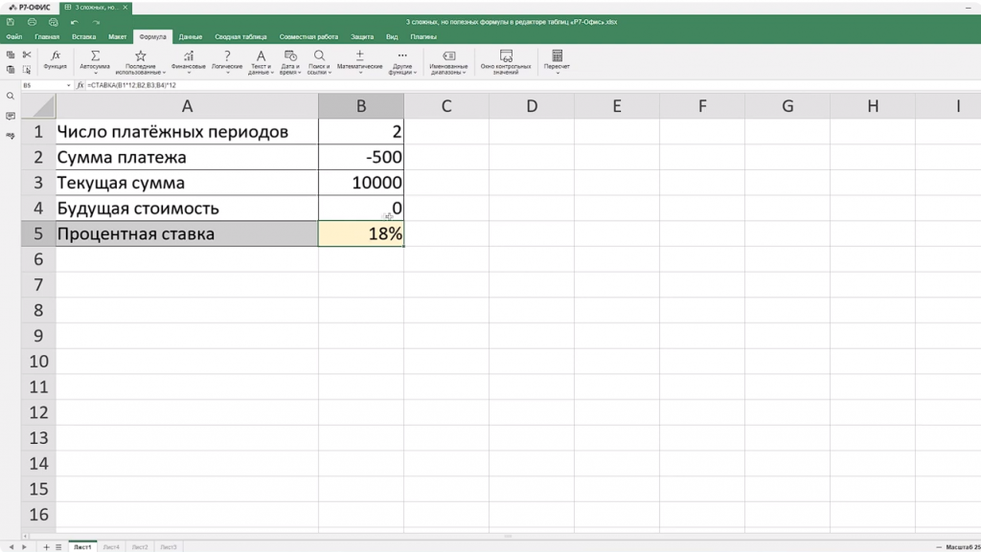Viewport: 981px width, 552px height.
Task: Open the Логические functions list
Action: click(x=227, y=62)
